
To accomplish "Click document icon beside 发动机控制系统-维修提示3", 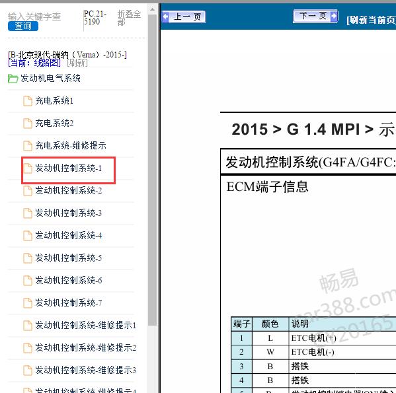I will [x=28, y=371].
